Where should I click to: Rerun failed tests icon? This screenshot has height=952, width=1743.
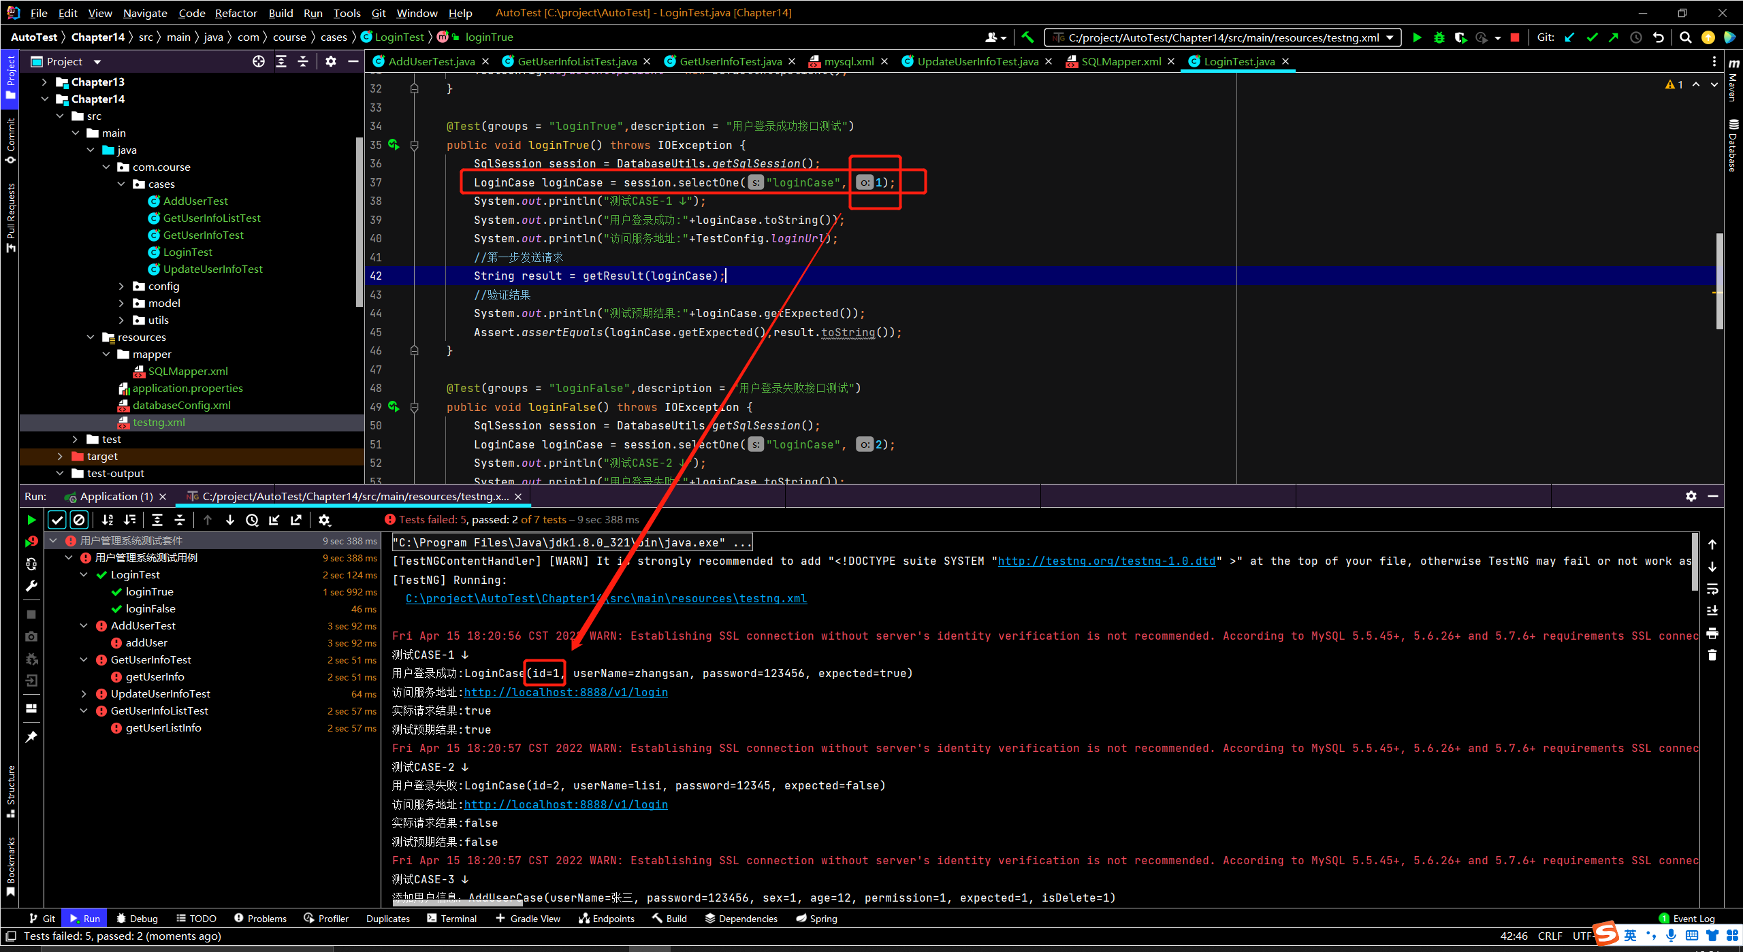(31, 542)
